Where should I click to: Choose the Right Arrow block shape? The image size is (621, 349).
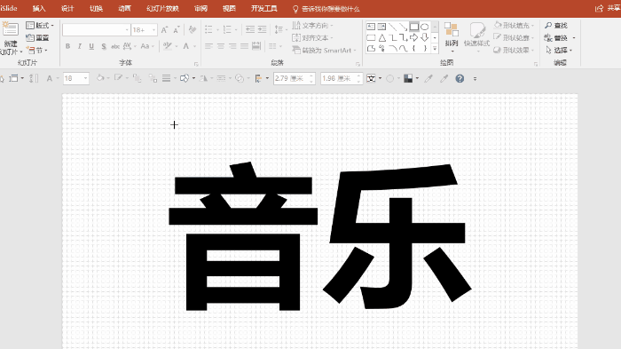[x=414, y=37]
